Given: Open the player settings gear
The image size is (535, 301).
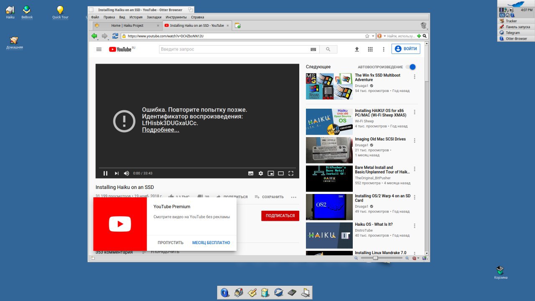Looking at the screenshot, I should 261,173.
